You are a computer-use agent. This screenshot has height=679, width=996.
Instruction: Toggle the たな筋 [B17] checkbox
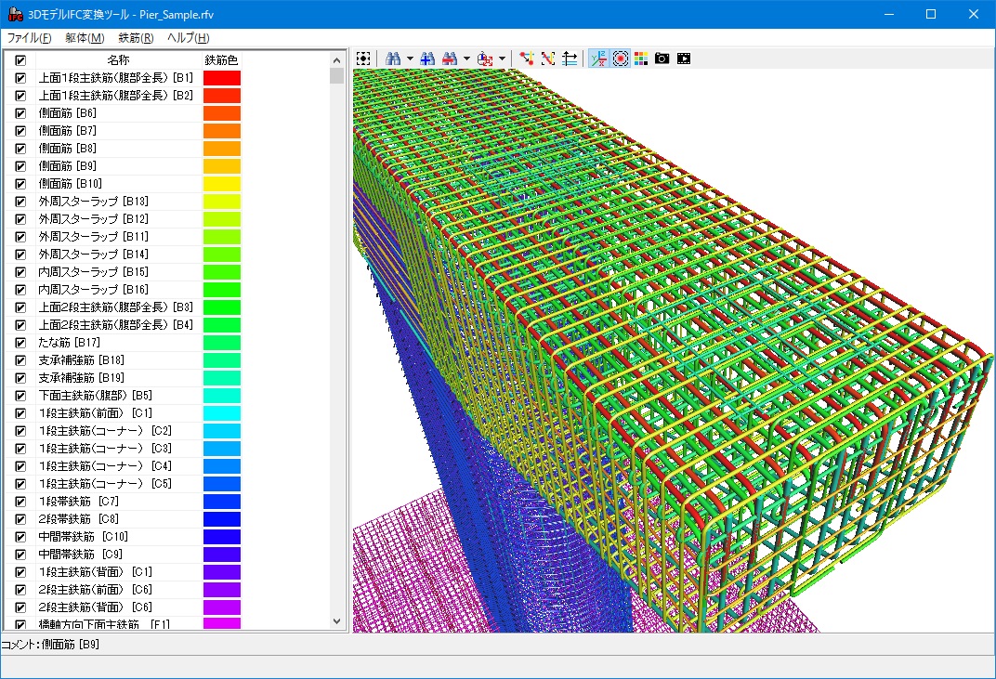coord(20,343)
